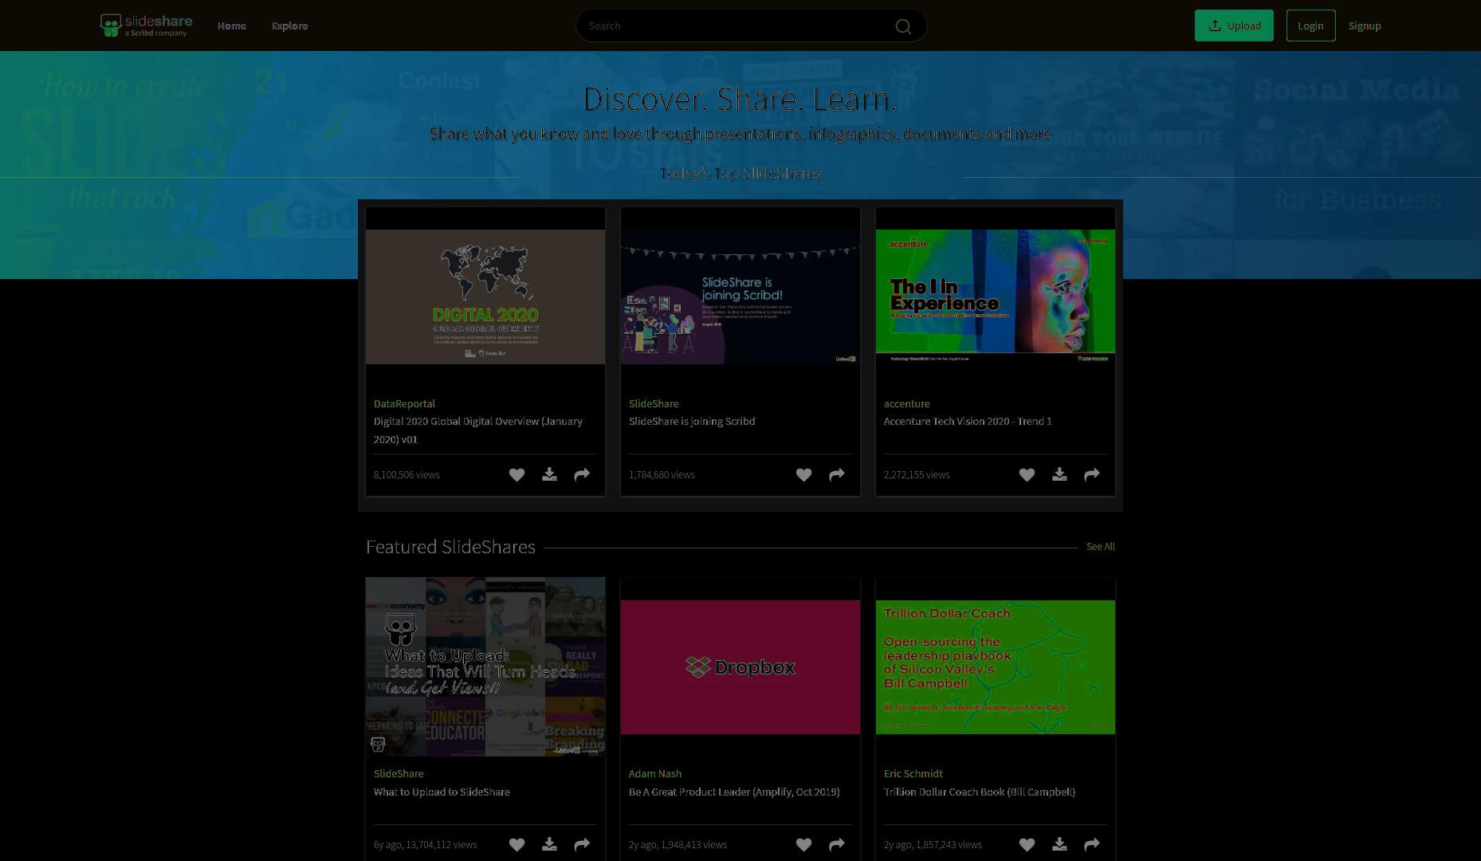Click the SlideShare logo in header

[x=146, y=26]
